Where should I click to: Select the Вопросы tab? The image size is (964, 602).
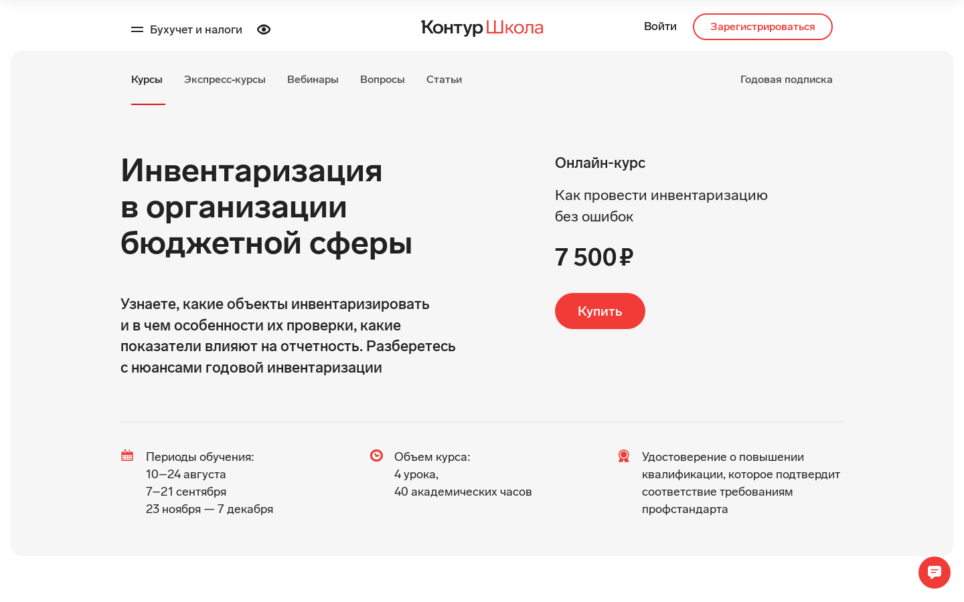(382, 80)
